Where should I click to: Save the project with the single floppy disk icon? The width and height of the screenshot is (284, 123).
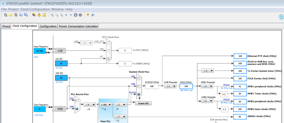coord(21,15)
